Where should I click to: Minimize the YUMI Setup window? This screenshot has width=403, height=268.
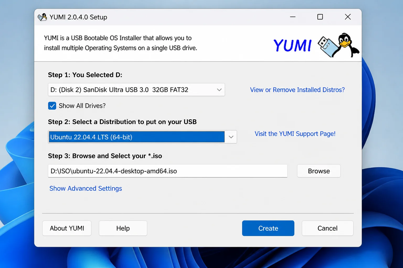click(x=293, y=17)
